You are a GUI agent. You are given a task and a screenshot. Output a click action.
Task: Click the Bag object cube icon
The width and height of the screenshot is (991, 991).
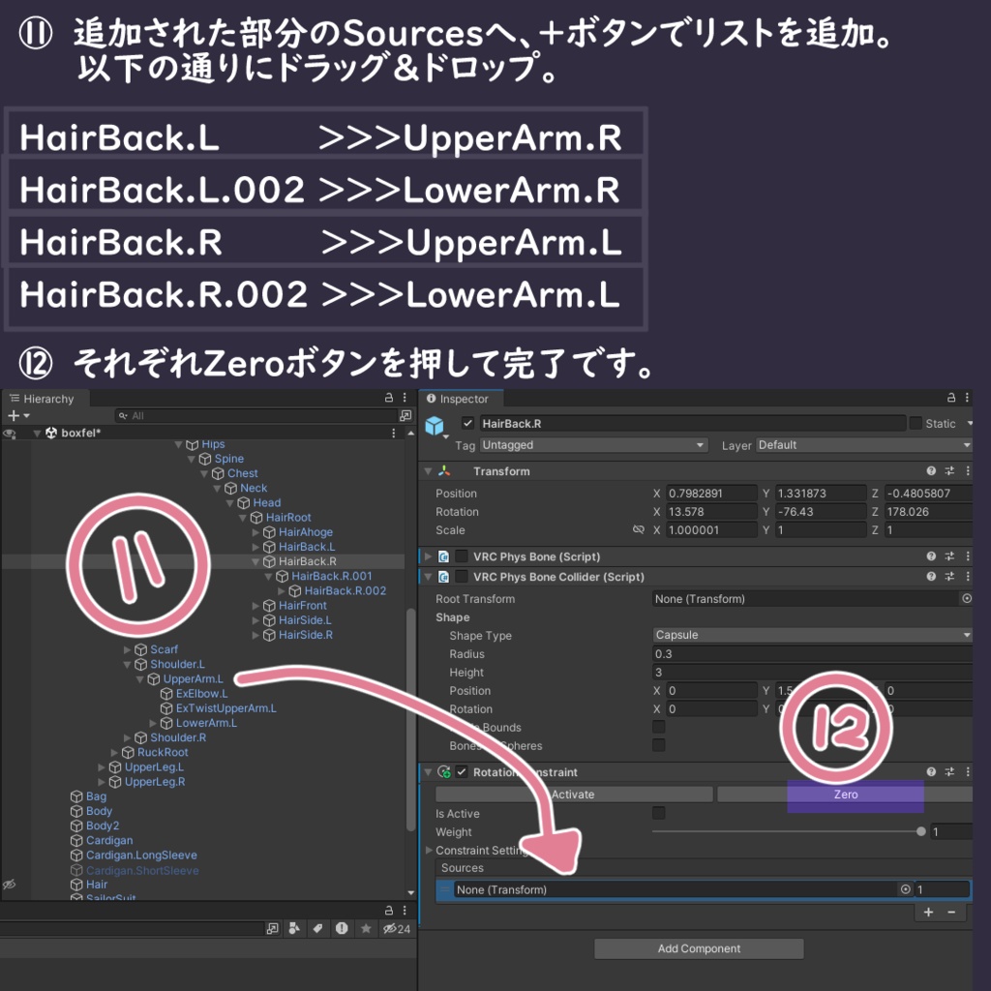[x=76, y=796]
